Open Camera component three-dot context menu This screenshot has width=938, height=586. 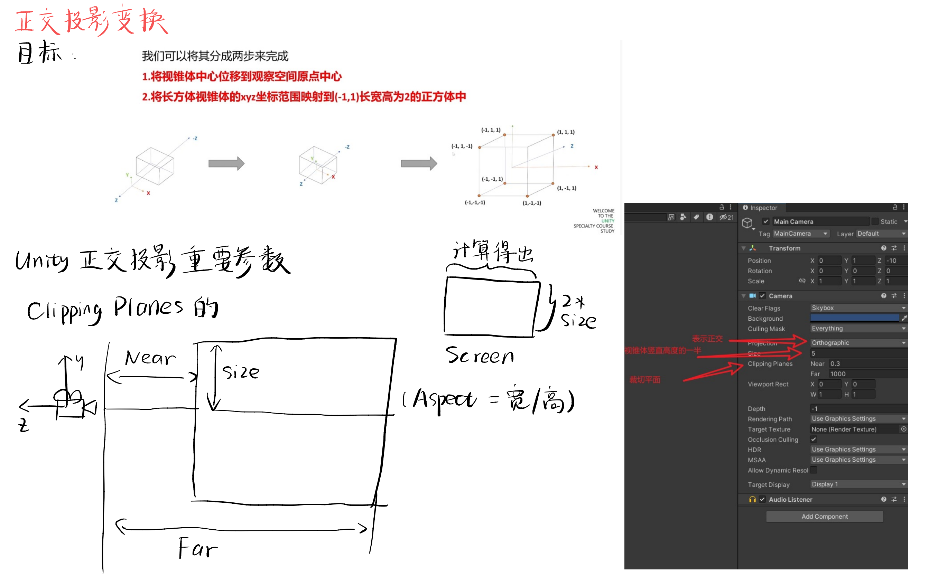click(904, 296)
